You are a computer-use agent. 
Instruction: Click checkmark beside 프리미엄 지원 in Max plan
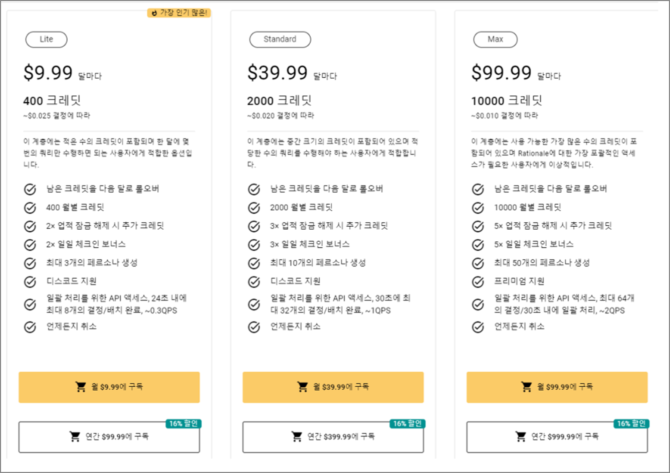coord(478,282)
